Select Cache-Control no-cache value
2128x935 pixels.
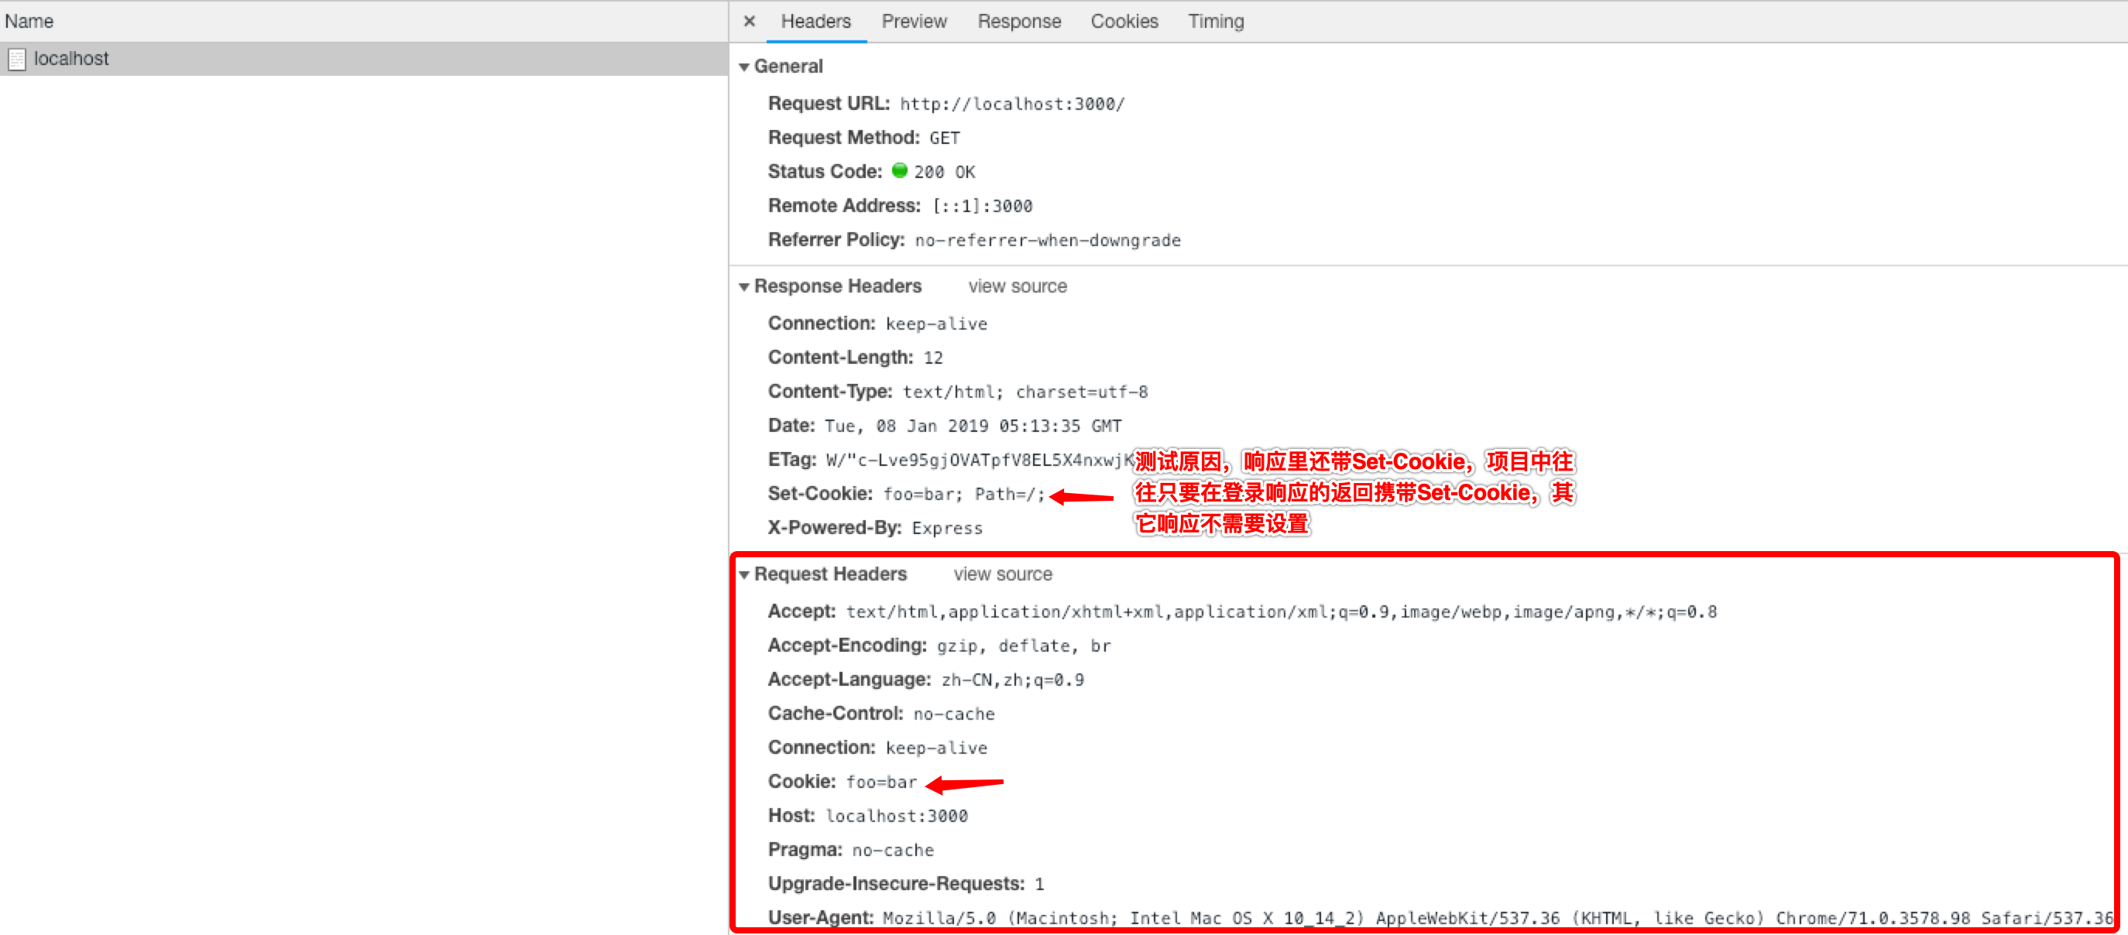click(953, 714)
